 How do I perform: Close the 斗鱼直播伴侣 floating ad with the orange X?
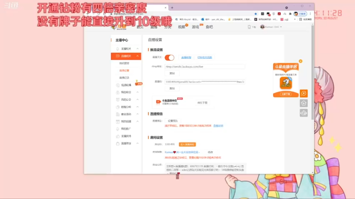300,61
